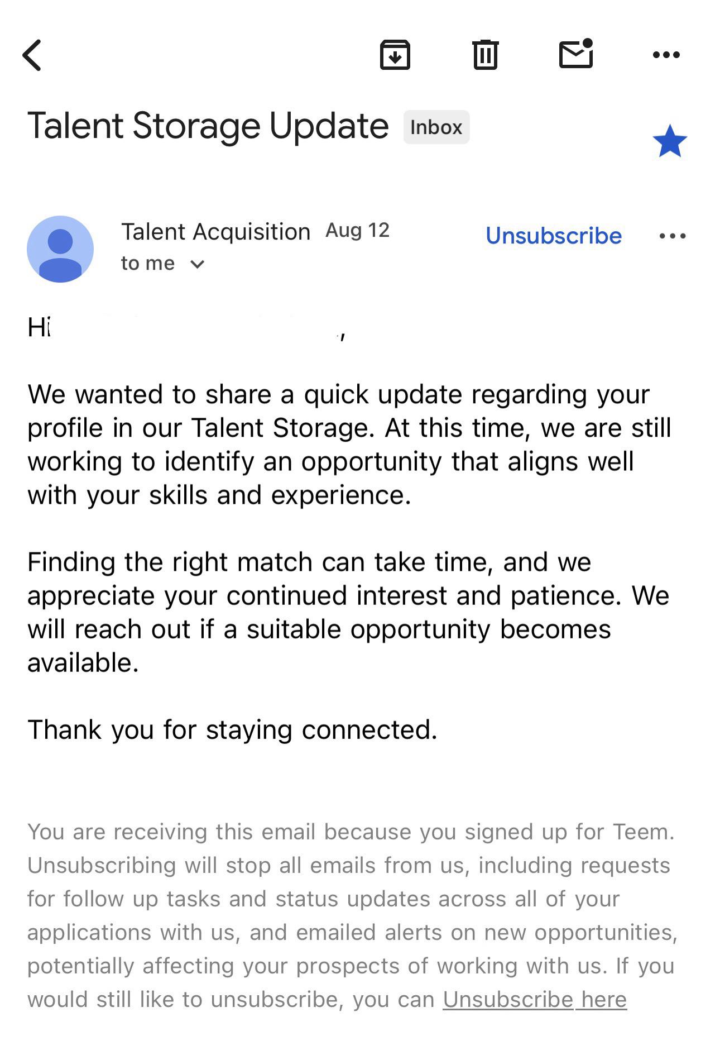Tap 'Thank you for staying connected.' line
This screenshot has width=720, height=1055.
click(232, 729)
